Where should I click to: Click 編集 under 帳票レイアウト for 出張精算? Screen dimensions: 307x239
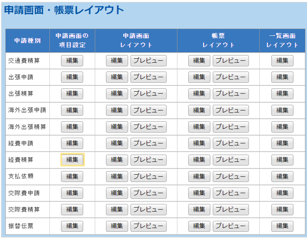(x=199, y=94)
